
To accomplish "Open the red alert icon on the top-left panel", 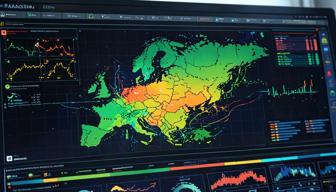I will pos(4,32).
